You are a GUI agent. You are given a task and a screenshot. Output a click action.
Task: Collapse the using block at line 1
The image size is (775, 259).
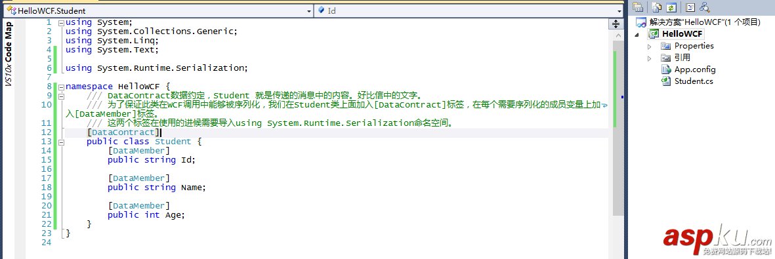pyautogui.click(x=61, y=23)
